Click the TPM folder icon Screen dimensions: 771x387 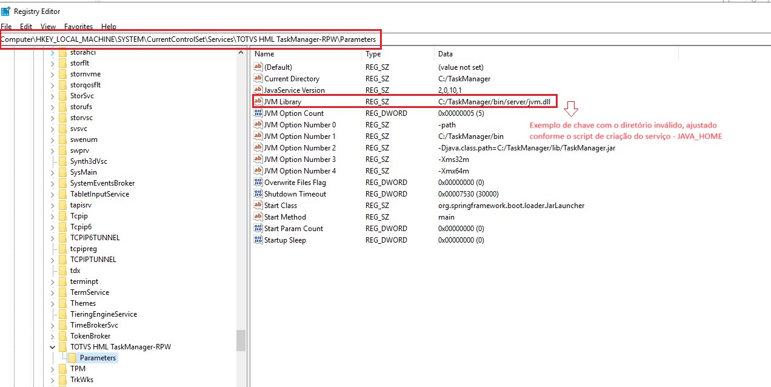(62, 369)
